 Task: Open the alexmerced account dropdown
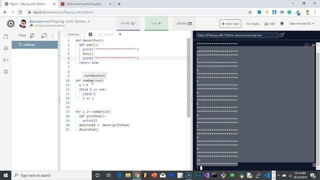(x=301, y=23)
